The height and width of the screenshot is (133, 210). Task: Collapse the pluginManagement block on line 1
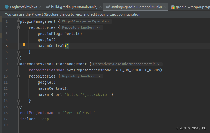(18, 22)
